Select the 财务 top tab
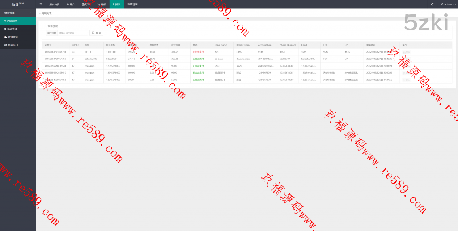The width and height of the screenshot is (458, 231). pyautogui.click(x=116, y=4)
